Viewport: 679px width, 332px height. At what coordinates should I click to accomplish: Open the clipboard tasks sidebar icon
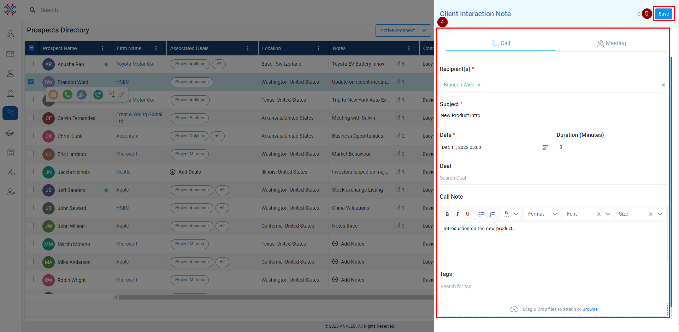(x=10, y=152)
